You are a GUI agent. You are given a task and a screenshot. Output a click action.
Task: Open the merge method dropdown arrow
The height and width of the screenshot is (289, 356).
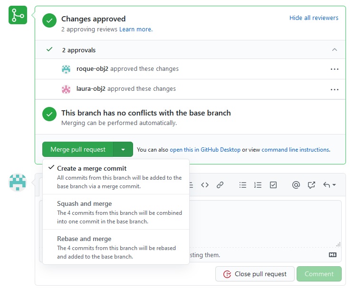123,149
